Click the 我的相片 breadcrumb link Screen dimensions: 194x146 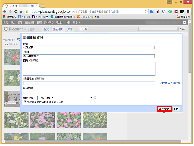[8, 40]
